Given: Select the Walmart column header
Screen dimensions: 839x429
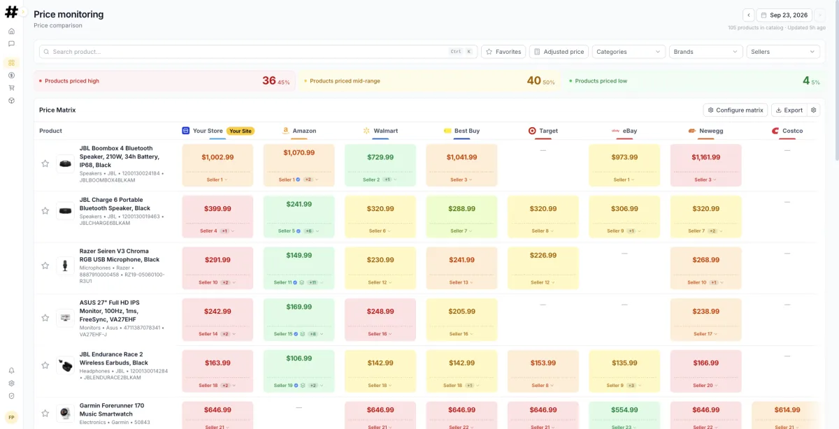Looking at the screenshot, I should (x=380, y=131).
